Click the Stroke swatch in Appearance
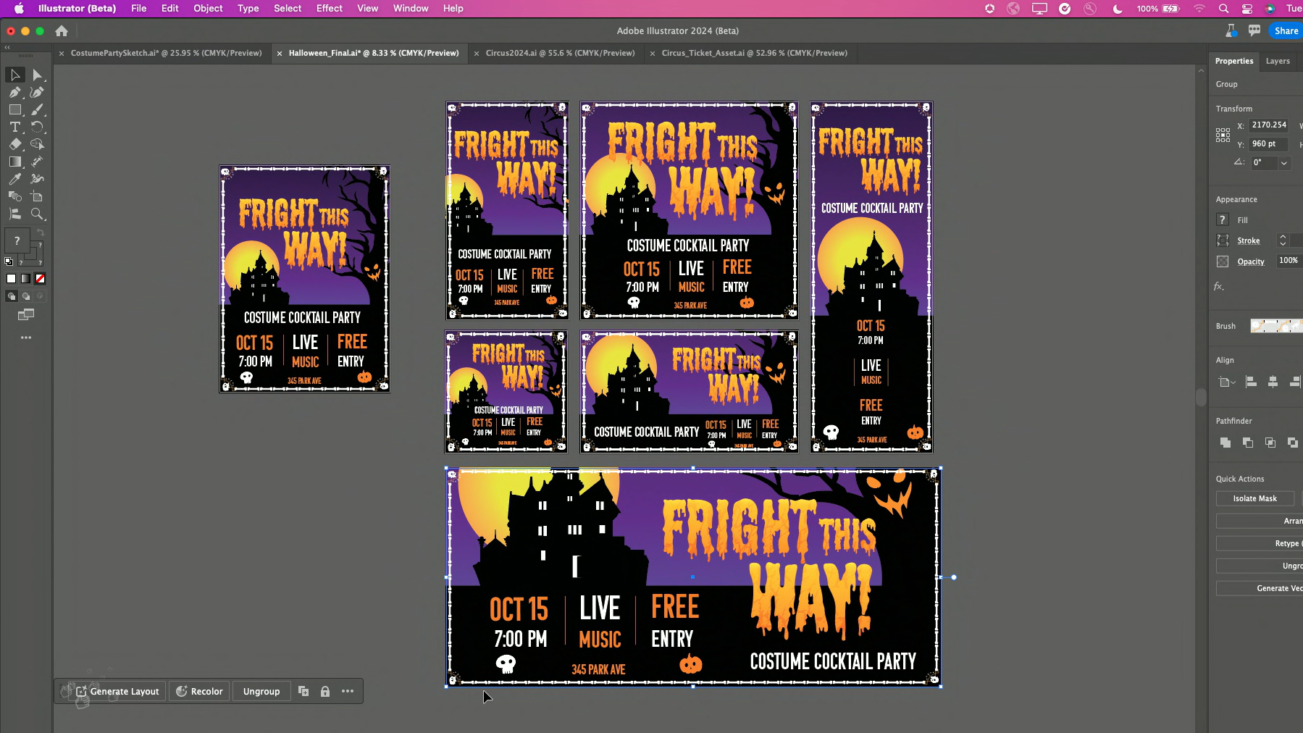Screen dimensions: 1303x733 tap(1222, 240)
